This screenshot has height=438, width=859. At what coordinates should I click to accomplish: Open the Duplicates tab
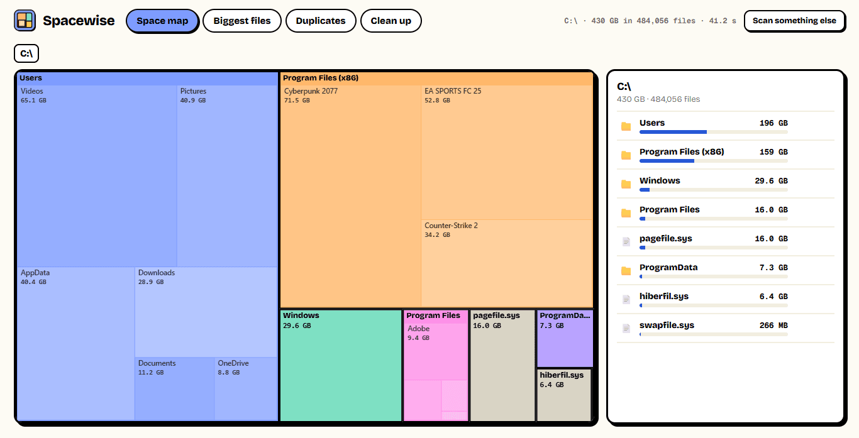pyautogui.click(x=321, y=21)
